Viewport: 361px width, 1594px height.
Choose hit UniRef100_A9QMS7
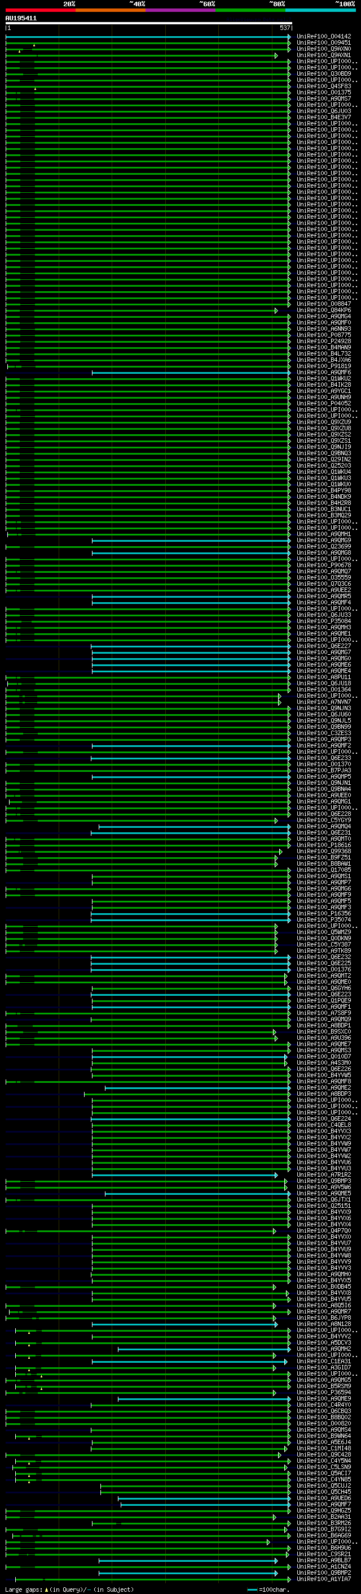[x=324, y=98]
